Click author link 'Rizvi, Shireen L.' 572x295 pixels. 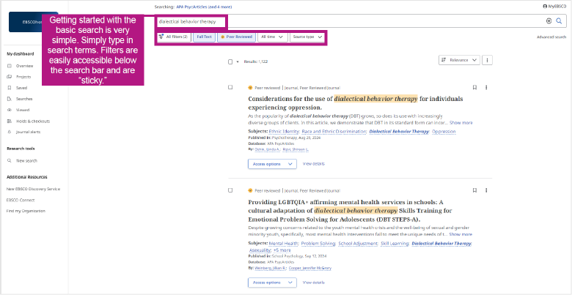point(296,149)
